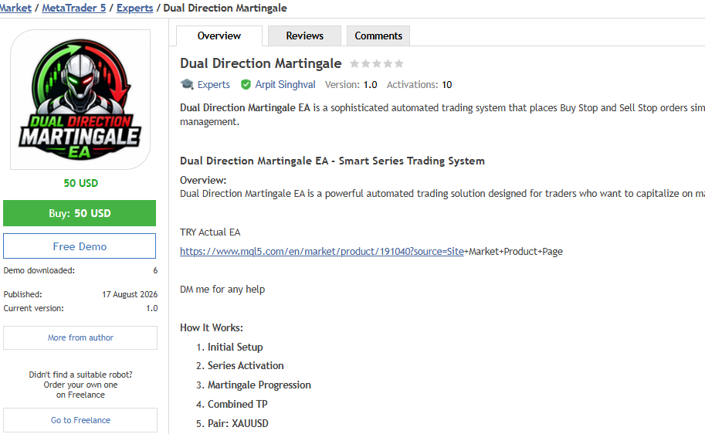Screen dimensions: 705x434
Task: Open the Experts category link under title
Action: [214, 84]
